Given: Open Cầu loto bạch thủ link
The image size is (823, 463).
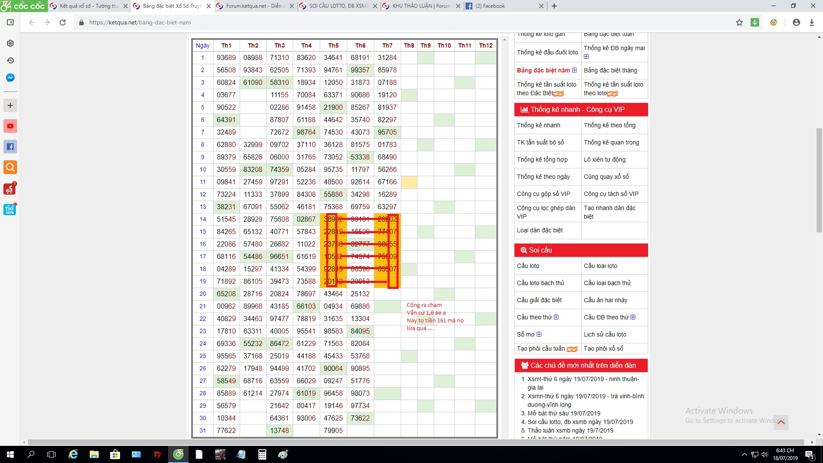Looking at the screenshot, I should pyautogui.click(x=540, y=283).
